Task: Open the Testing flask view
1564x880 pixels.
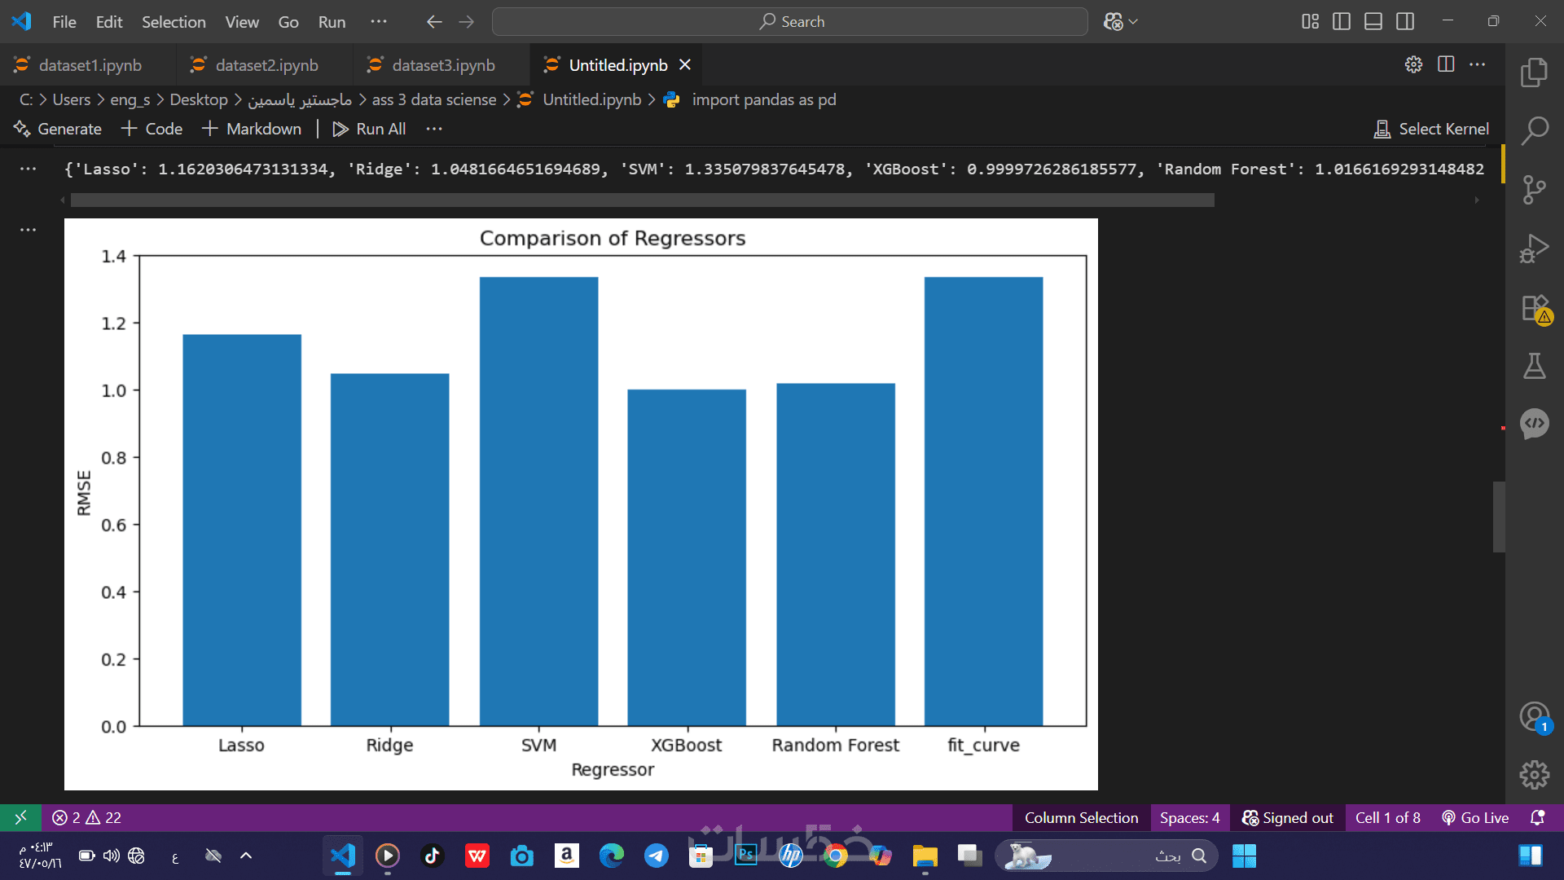Action: 1534,366
